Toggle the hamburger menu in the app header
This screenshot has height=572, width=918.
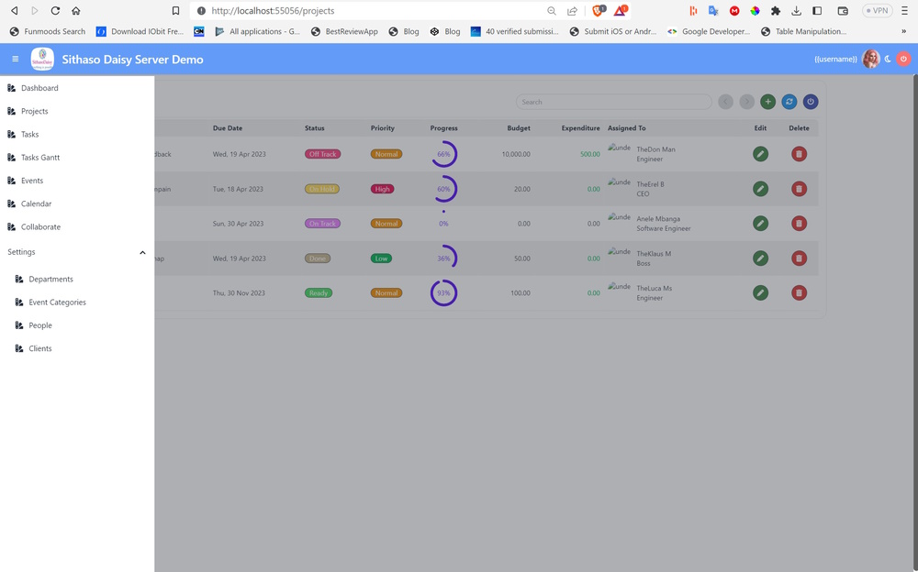(16, 59)
